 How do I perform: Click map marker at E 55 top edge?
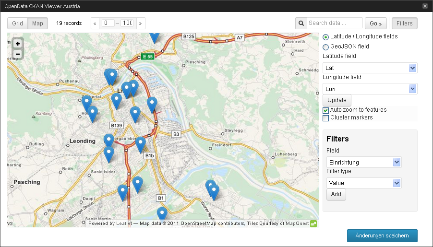(155, 37)
